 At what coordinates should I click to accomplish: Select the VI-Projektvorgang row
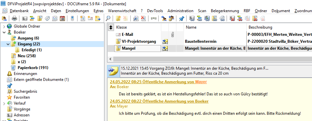pyautogui.click(x=210, y=41)
